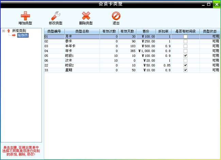Click the 年卡 name cell
The height and width of the screenshot is (160, 221).
pos(82,51)
